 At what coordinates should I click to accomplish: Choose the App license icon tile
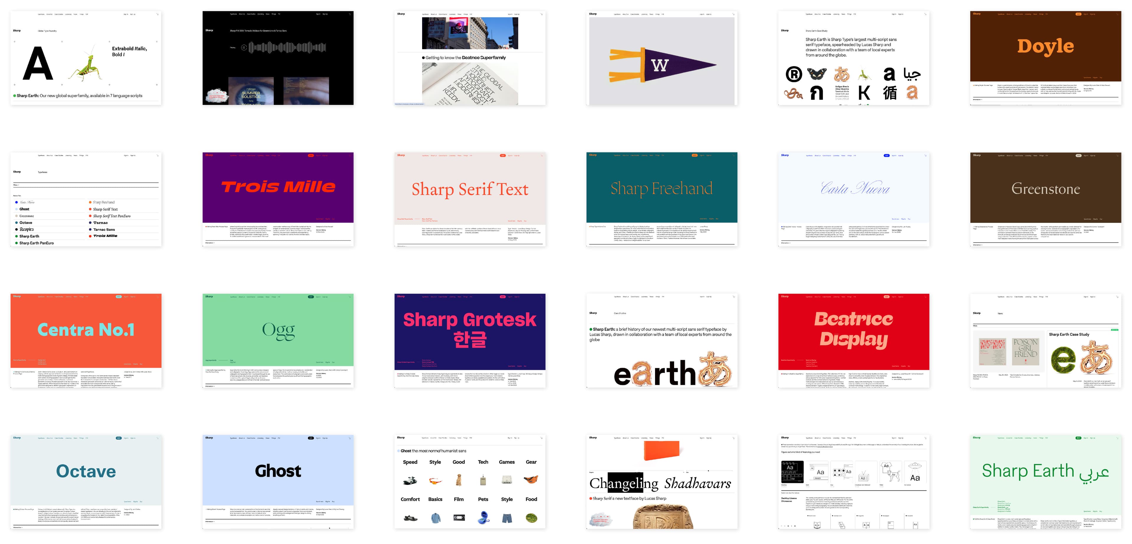pyautogui.click(x=843, y=472)
